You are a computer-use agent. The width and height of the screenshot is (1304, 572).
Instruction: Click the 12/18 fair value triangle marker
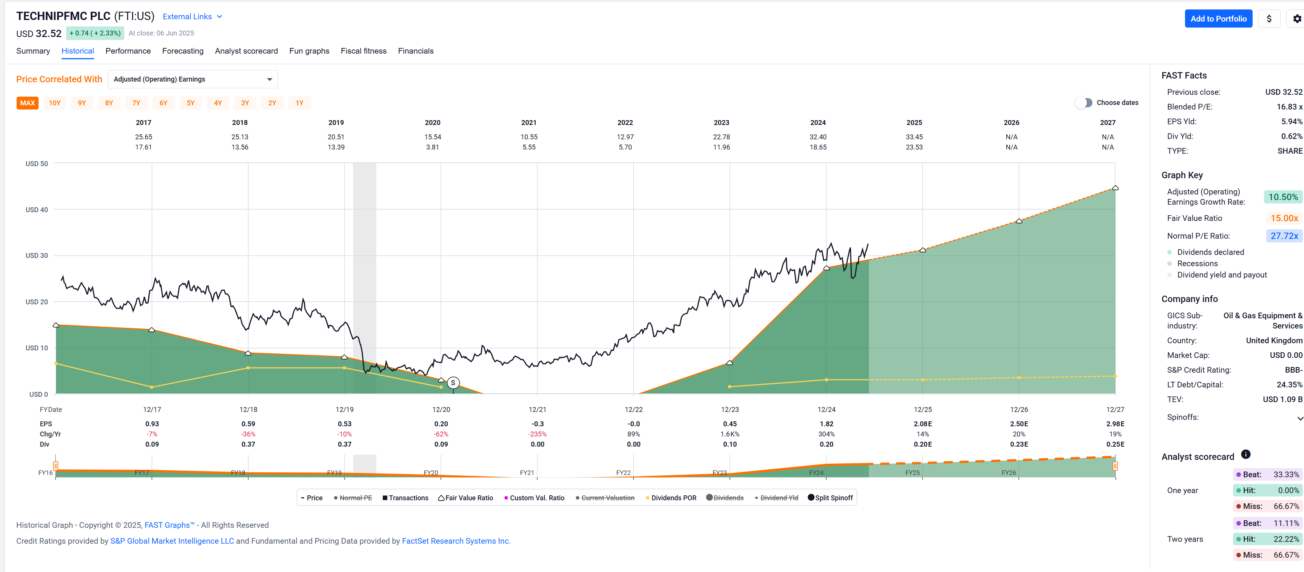click(x=248, y=353)
